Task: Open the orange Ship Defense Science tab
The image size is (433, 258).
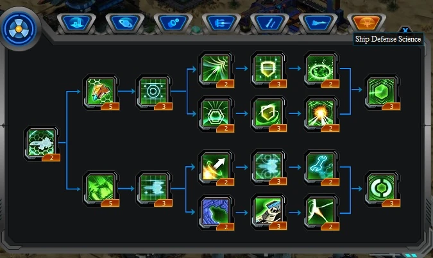Action: 366,23
